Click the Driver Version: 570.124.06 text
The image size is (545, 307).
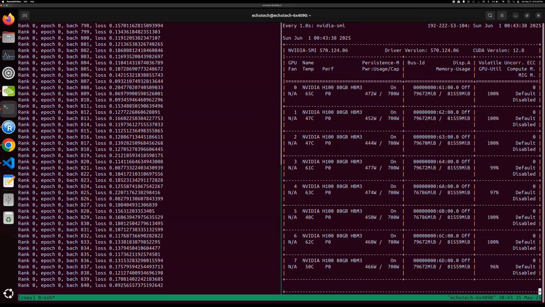tap(421, 50)
